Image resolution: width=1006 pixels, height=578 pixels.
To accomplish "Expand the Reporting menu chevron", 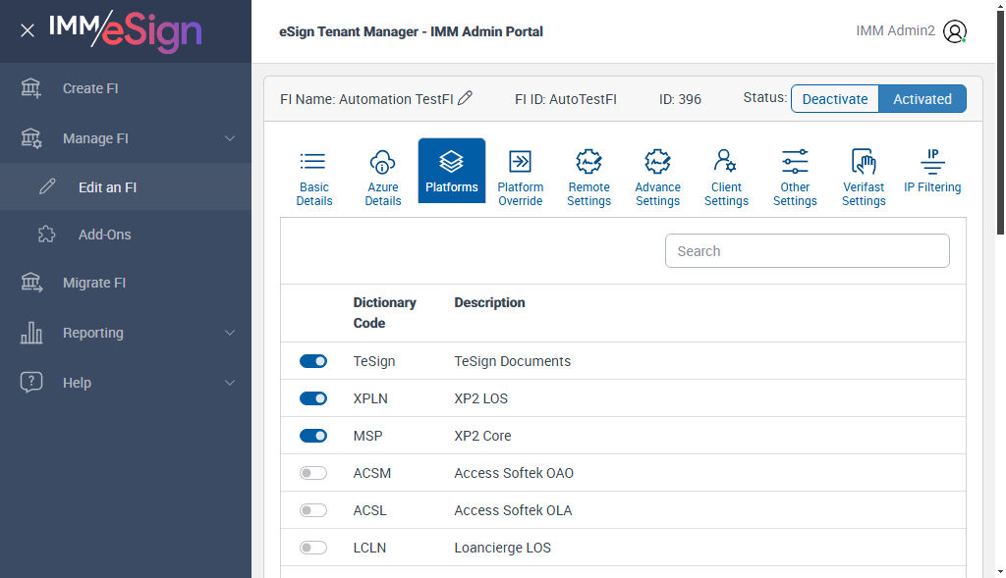I will tap(230, 333).
